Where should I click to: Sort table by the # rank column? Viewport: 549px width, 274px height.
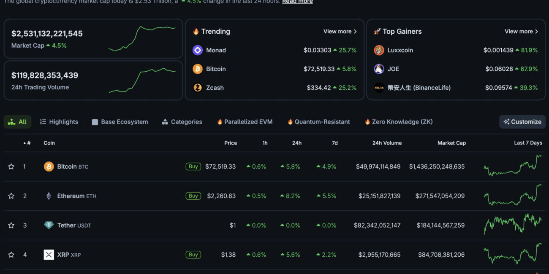(x=27, y=143)
